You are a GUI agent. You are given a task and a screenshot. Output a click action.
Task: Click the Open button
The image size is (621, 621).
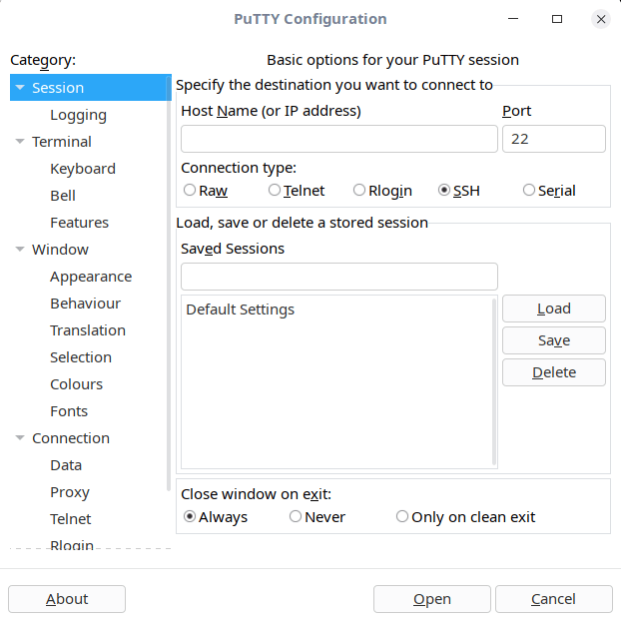pyautogui.click(x=432, y=599)
